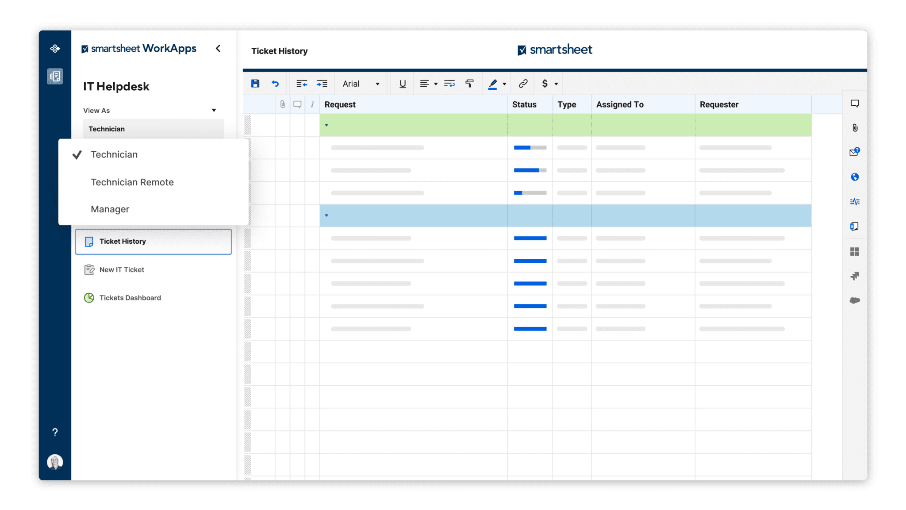Select the Manager role from the list

pyautogui.click(x=110, y=209)
